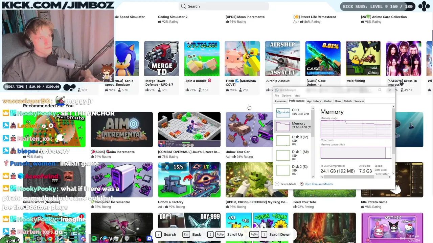Image resolution: width=433 pixels, height=243 pixels.
Task: Open the Fisch Mermaid Cove thumbnail
Action: (x=242, y=58)
